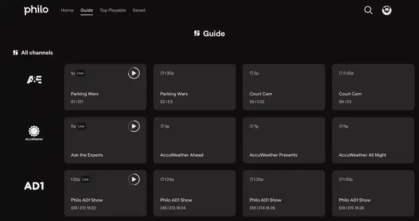Viewport: 419px width, 221px height.
Task: Go to the Home tab
Action: (x=67, y=10)
